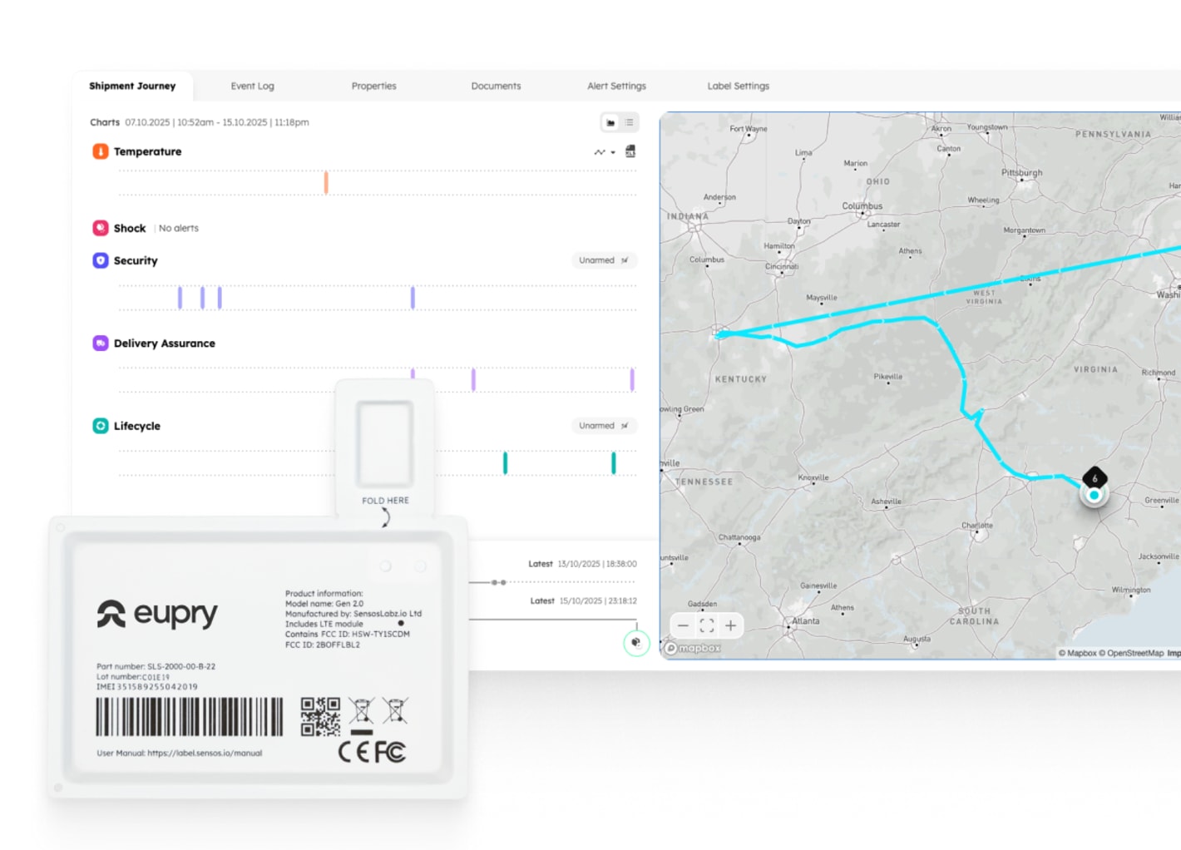Click the package icon in green circle
This screenshot has width=1181, height=850.
[636, 643]
